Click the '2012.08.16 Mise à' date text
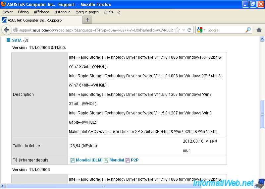 coord(200,141)
